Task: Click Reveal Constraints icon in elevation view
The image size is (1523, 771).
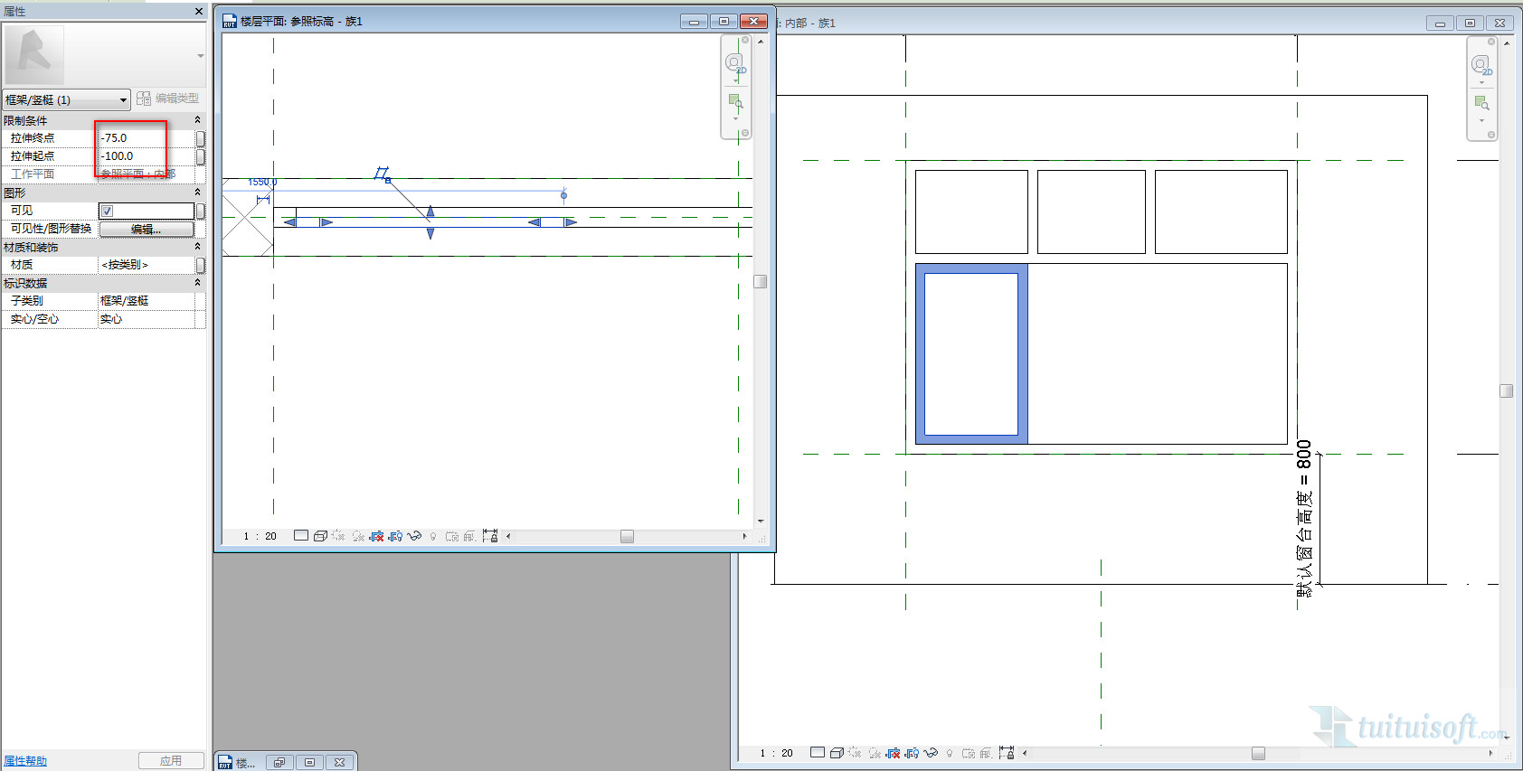Action: click(1006, 753)
